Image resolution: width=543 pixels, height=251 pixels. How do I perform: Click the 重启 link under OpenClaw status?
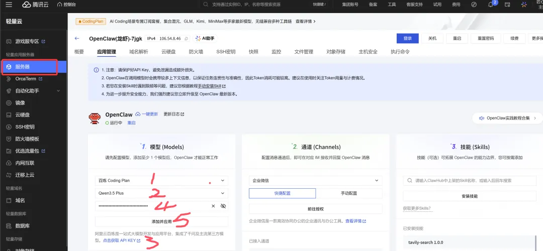(131, 122)
